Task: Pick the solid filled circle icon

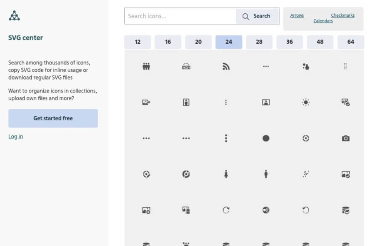Action: pyautogui.click(x=266, y=138)
